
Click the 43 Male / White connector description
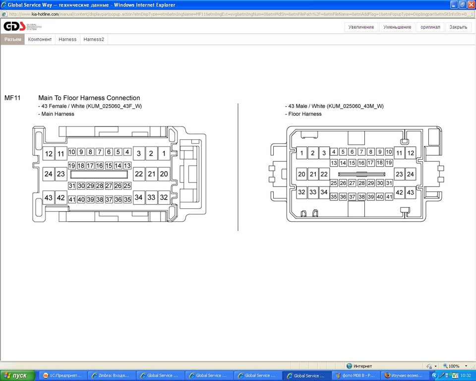(x=334, y=106)
